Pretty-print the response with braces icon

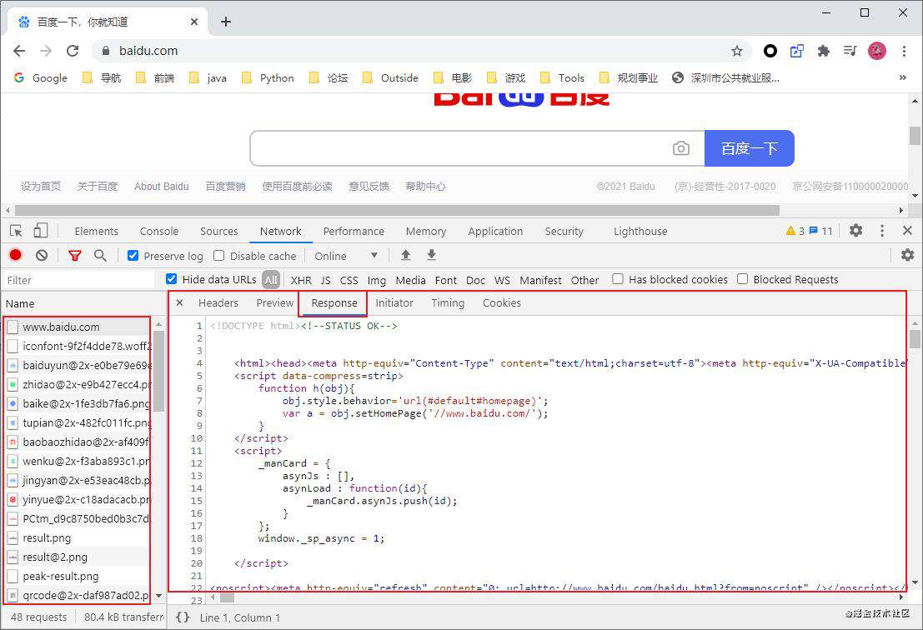(183, 617)
